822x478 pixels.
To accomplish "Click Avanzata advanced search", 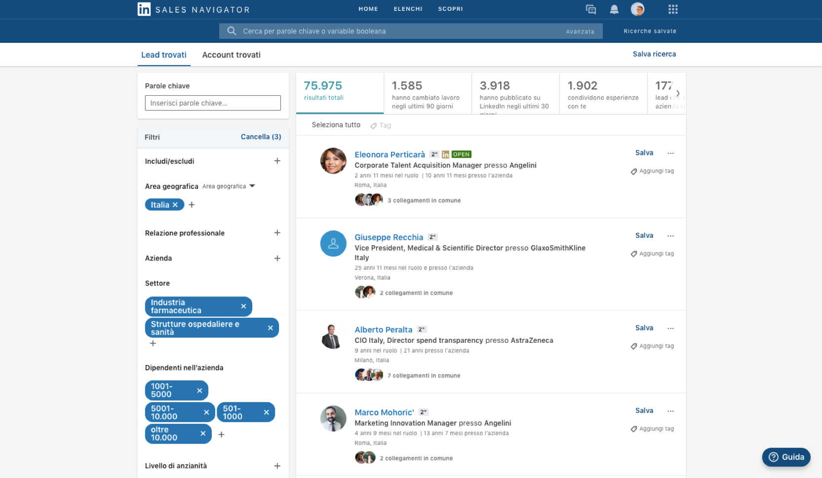I will tap(580, 32).
